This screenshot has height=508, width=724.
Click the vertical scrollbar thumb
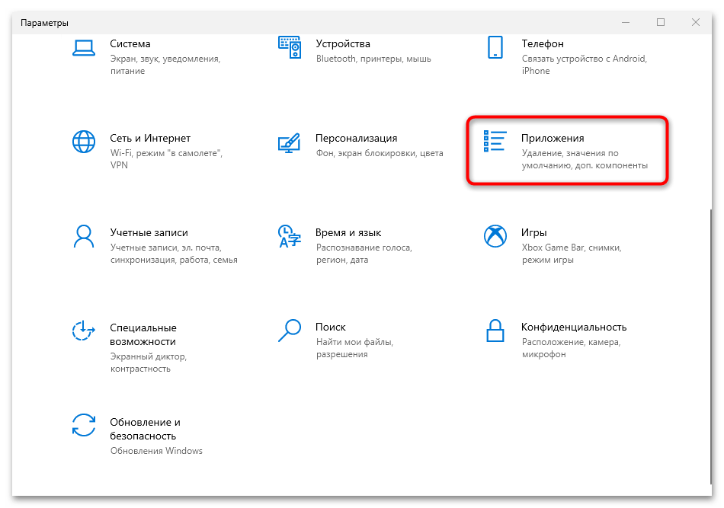coord(710,346)
